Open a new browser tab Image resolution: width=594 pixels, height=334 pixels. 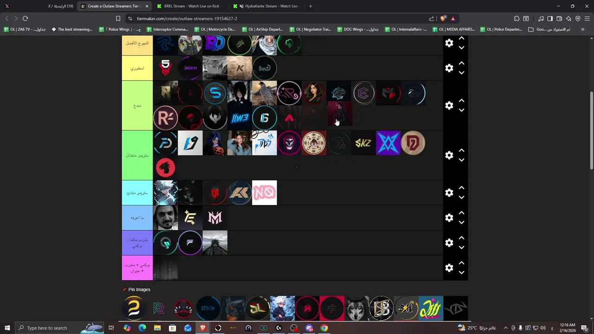tap(310, 6)
